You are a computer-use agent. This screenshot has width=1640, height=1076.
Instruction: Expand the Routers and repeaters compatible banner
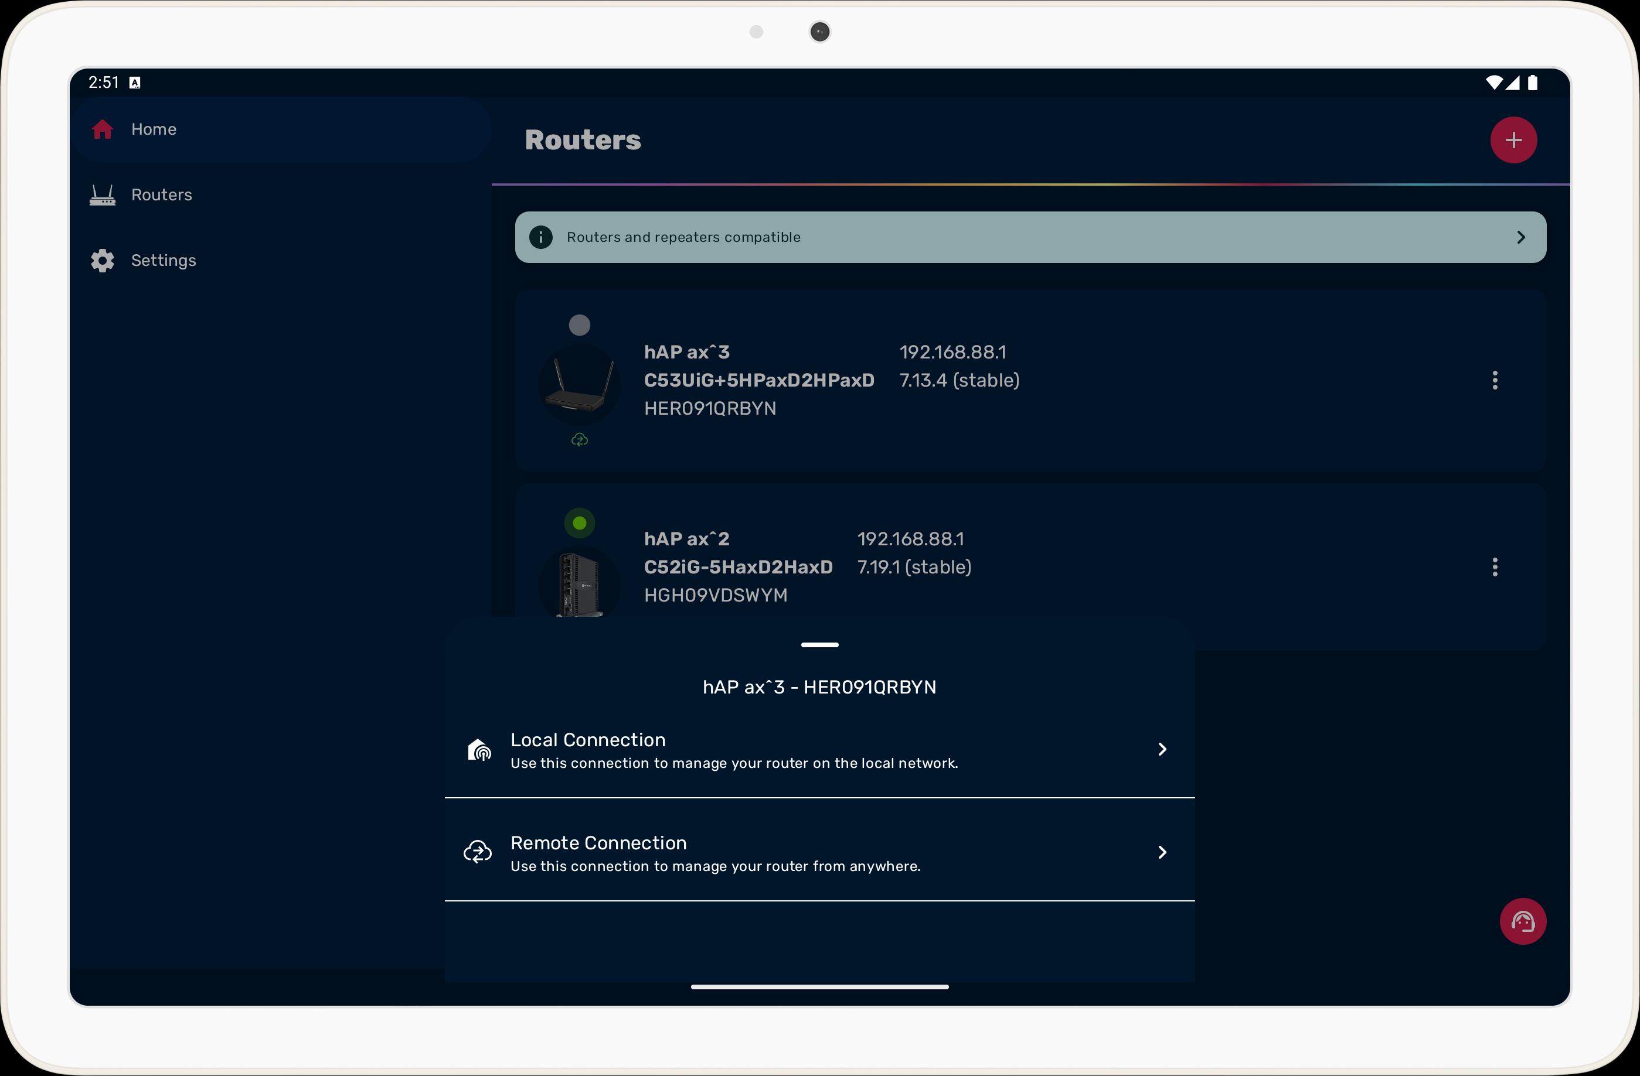click(1521, 237)
